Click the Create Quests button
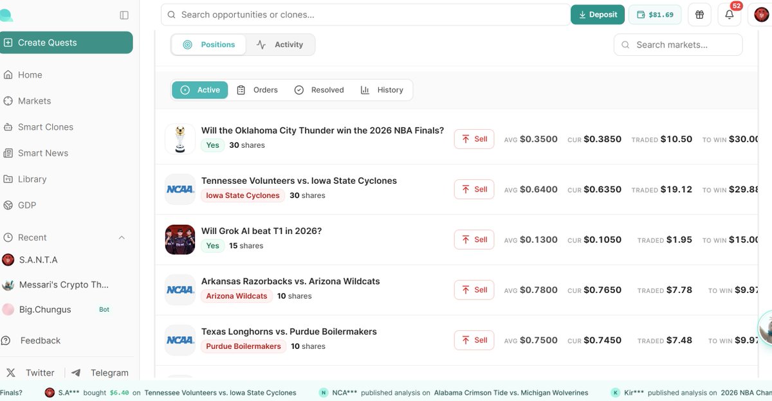 tap(66, 42)
